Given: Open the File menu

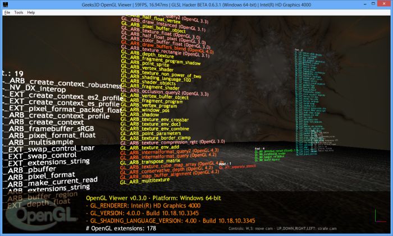Looking at the screenshot, I should (7, 12).
